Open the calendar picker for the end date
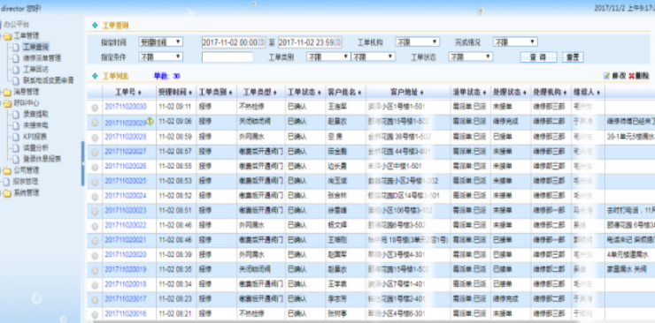The height and width of the screenshot is (323, 655). [x=338, y=42]
